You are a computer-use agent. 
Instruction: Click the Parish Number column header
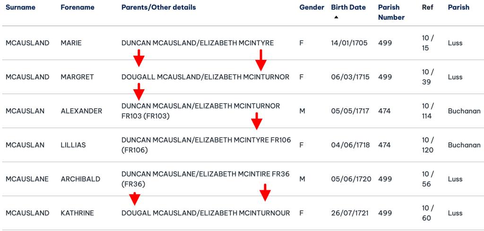click(x=391, y=12)
